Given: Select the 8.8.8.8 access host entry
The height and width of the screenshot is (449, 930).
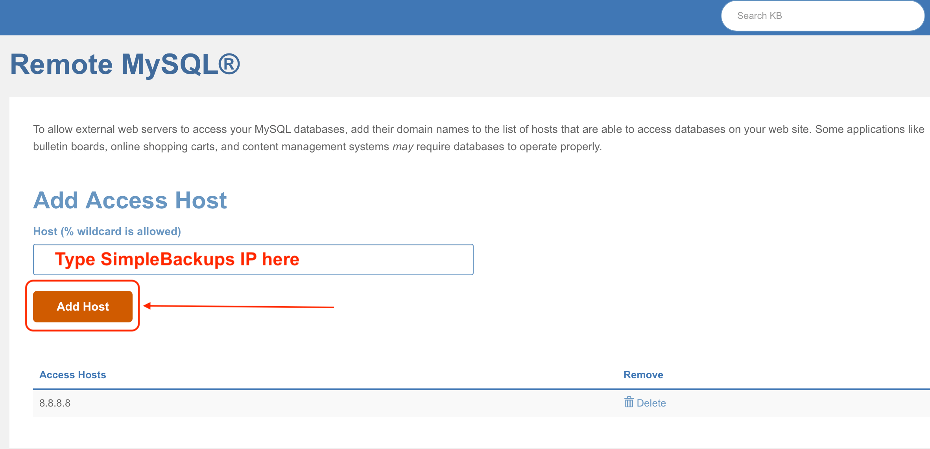Looking at the screenshot, I should point(55,403).
